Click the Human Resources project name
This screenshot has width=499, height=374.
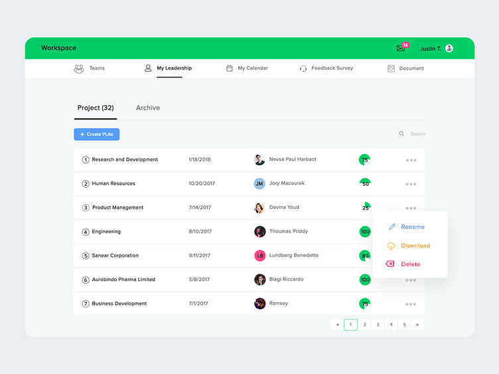(x=113, y=184)
